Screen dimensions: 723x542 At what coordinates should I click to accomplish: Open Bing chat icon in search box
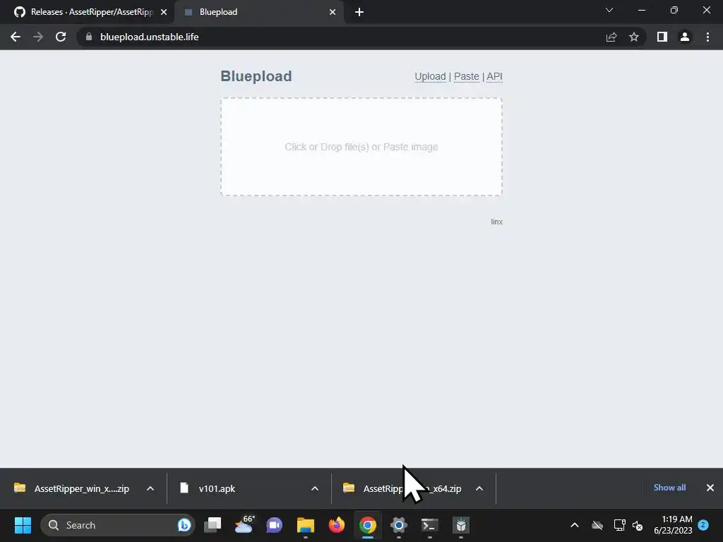coord(184,525)
